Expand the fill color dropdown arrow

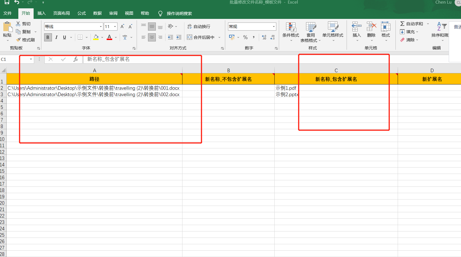(x=102, y=37)
